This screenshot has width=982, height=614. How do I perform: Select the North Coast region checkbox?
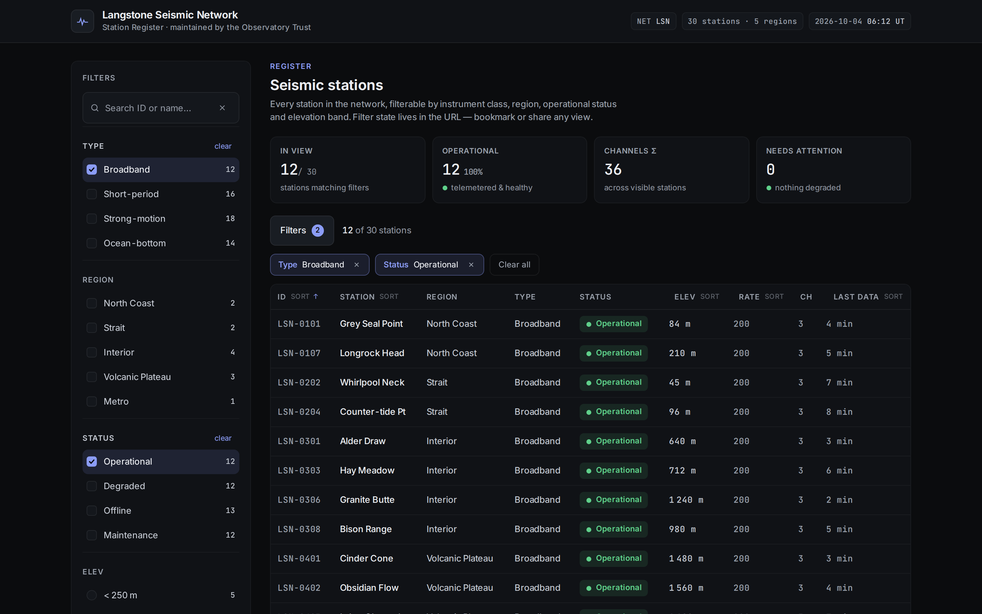(x=92, y=303)
